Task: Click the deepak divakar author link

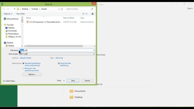Action: (x=25, y=58)
